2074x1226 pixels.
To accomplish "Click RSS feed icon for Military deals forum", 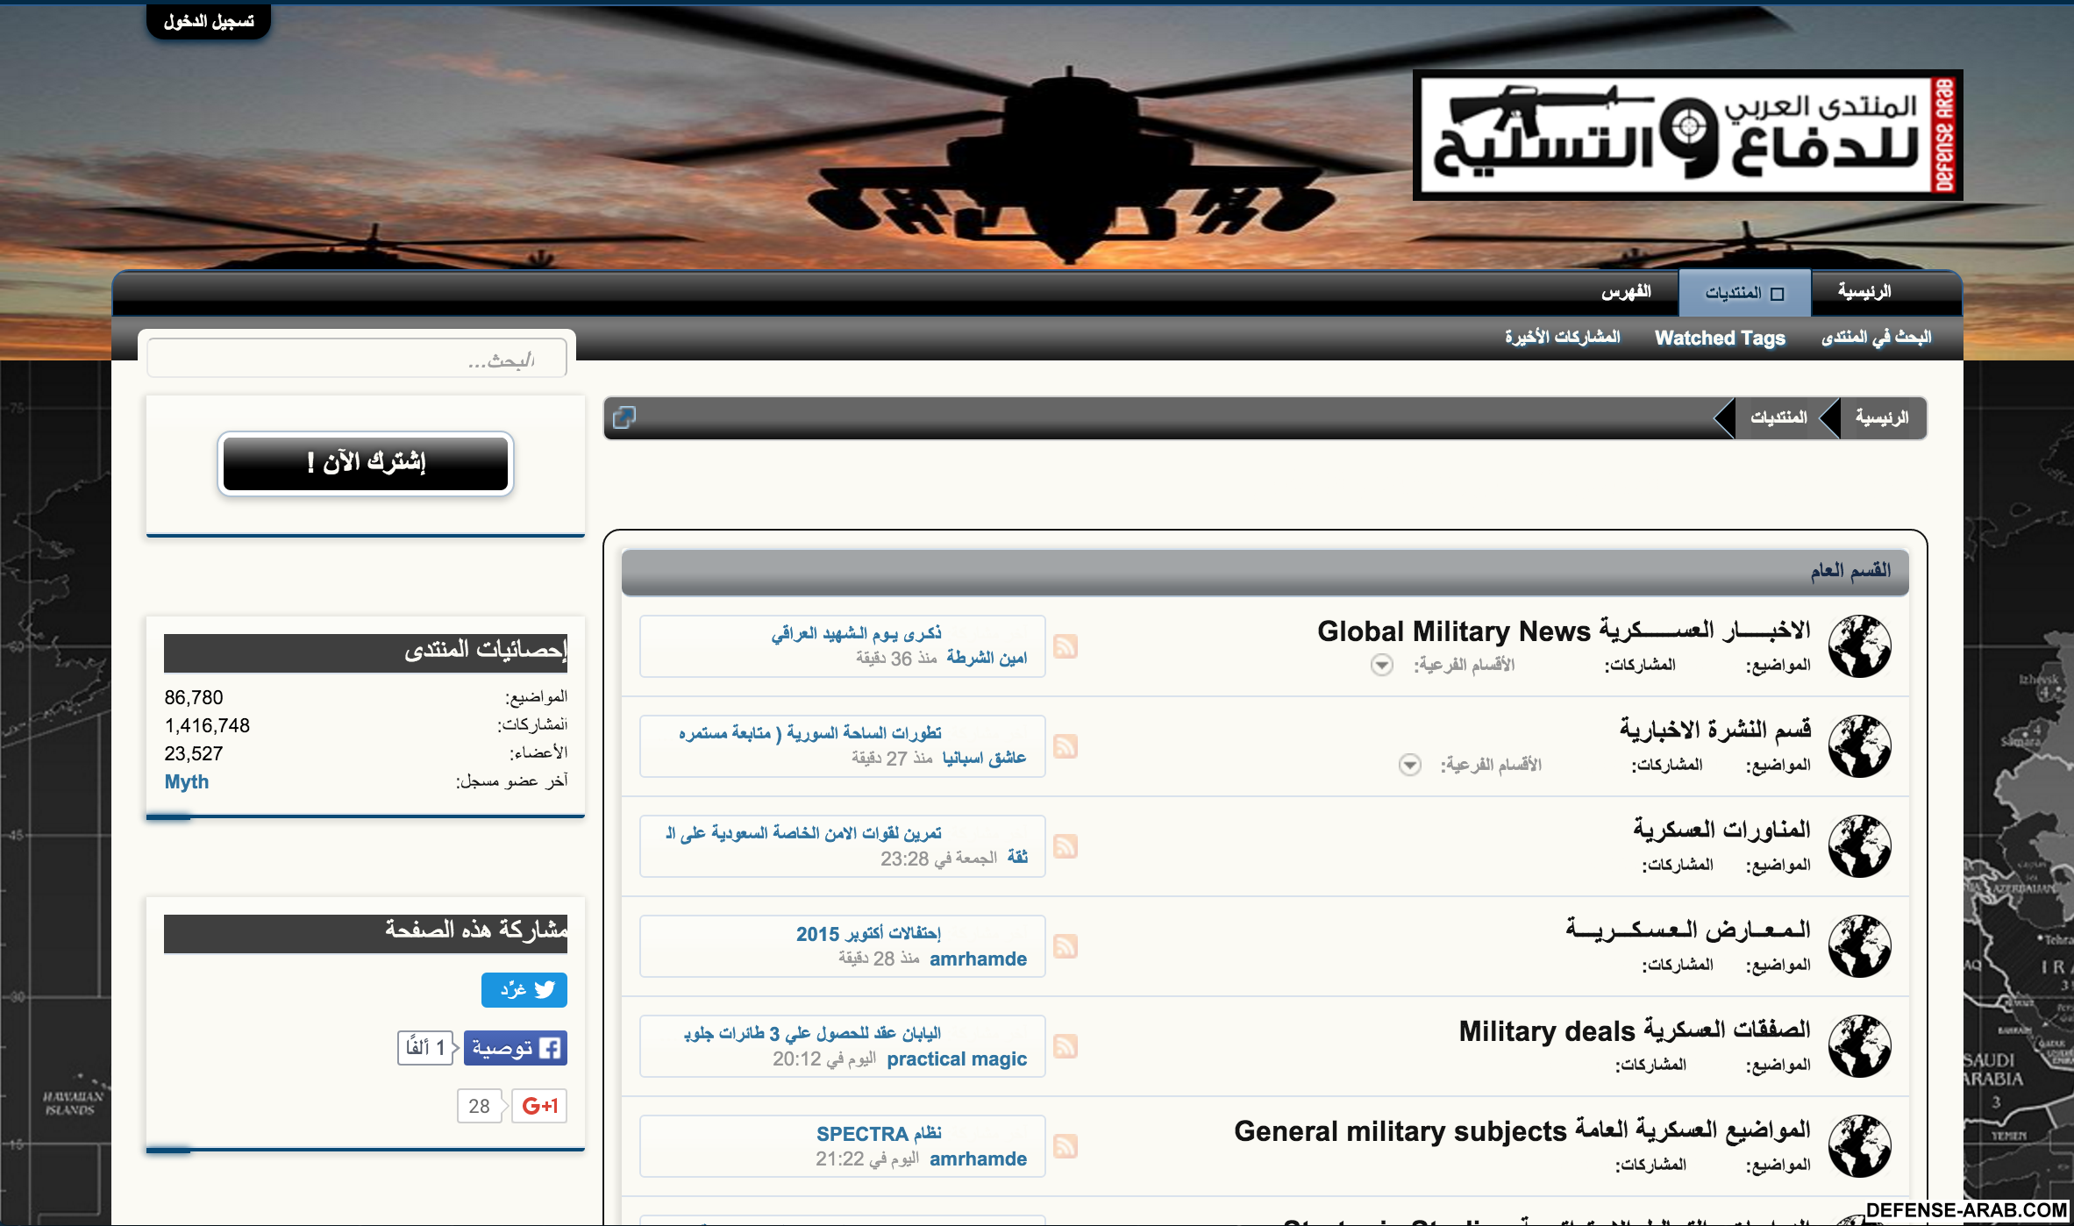I will [1065, 1046].
